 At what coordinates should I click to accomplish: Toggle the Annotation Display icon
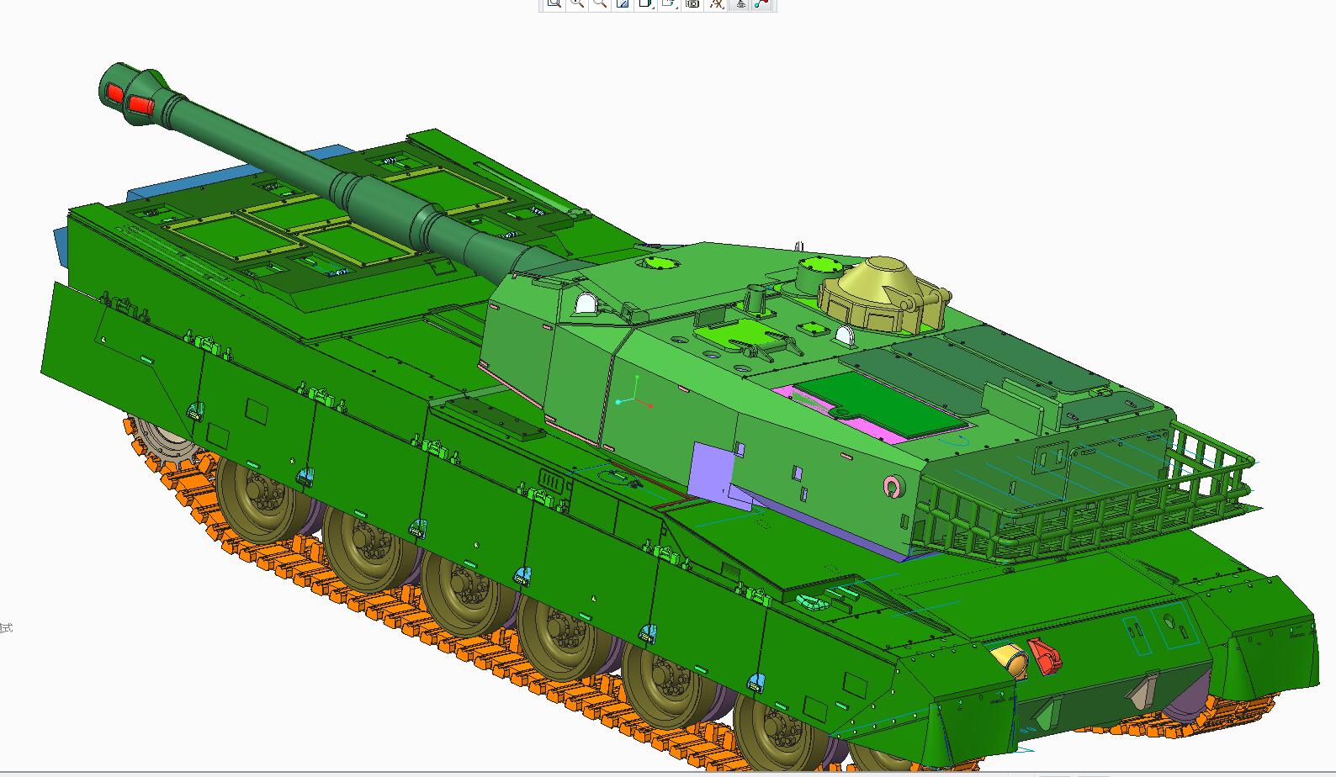[x=740, y=3]
